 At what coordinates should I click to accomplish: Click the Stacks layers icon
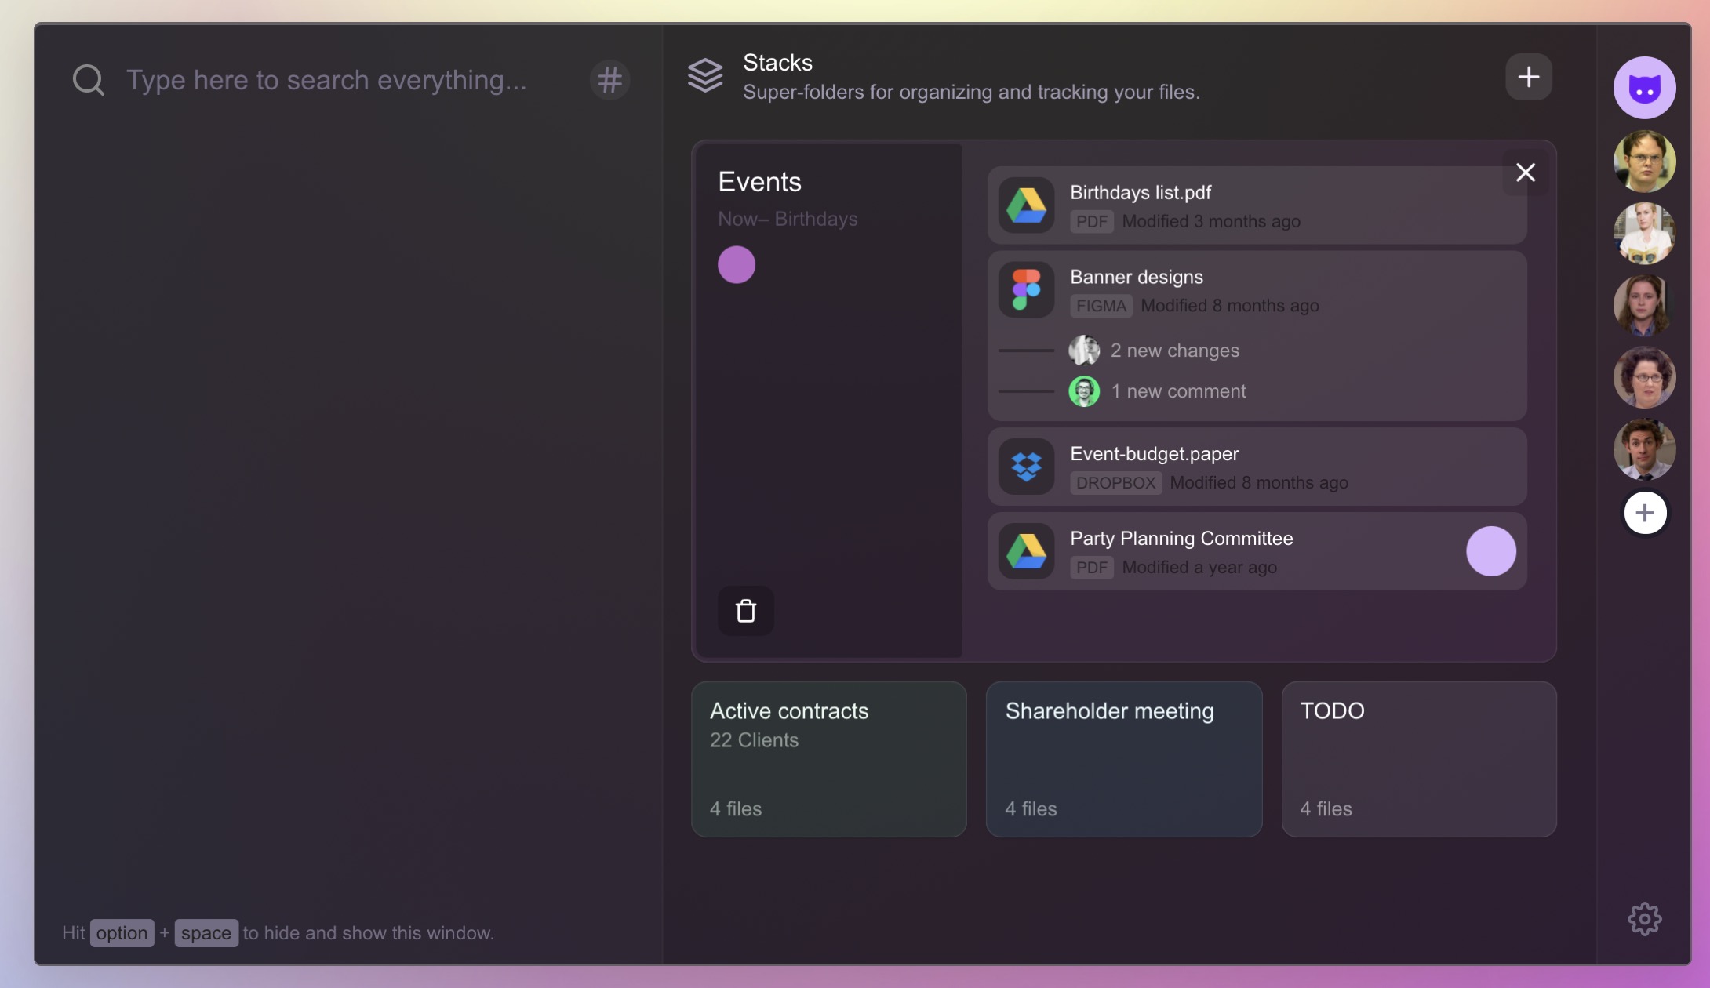tap(705, 76)
